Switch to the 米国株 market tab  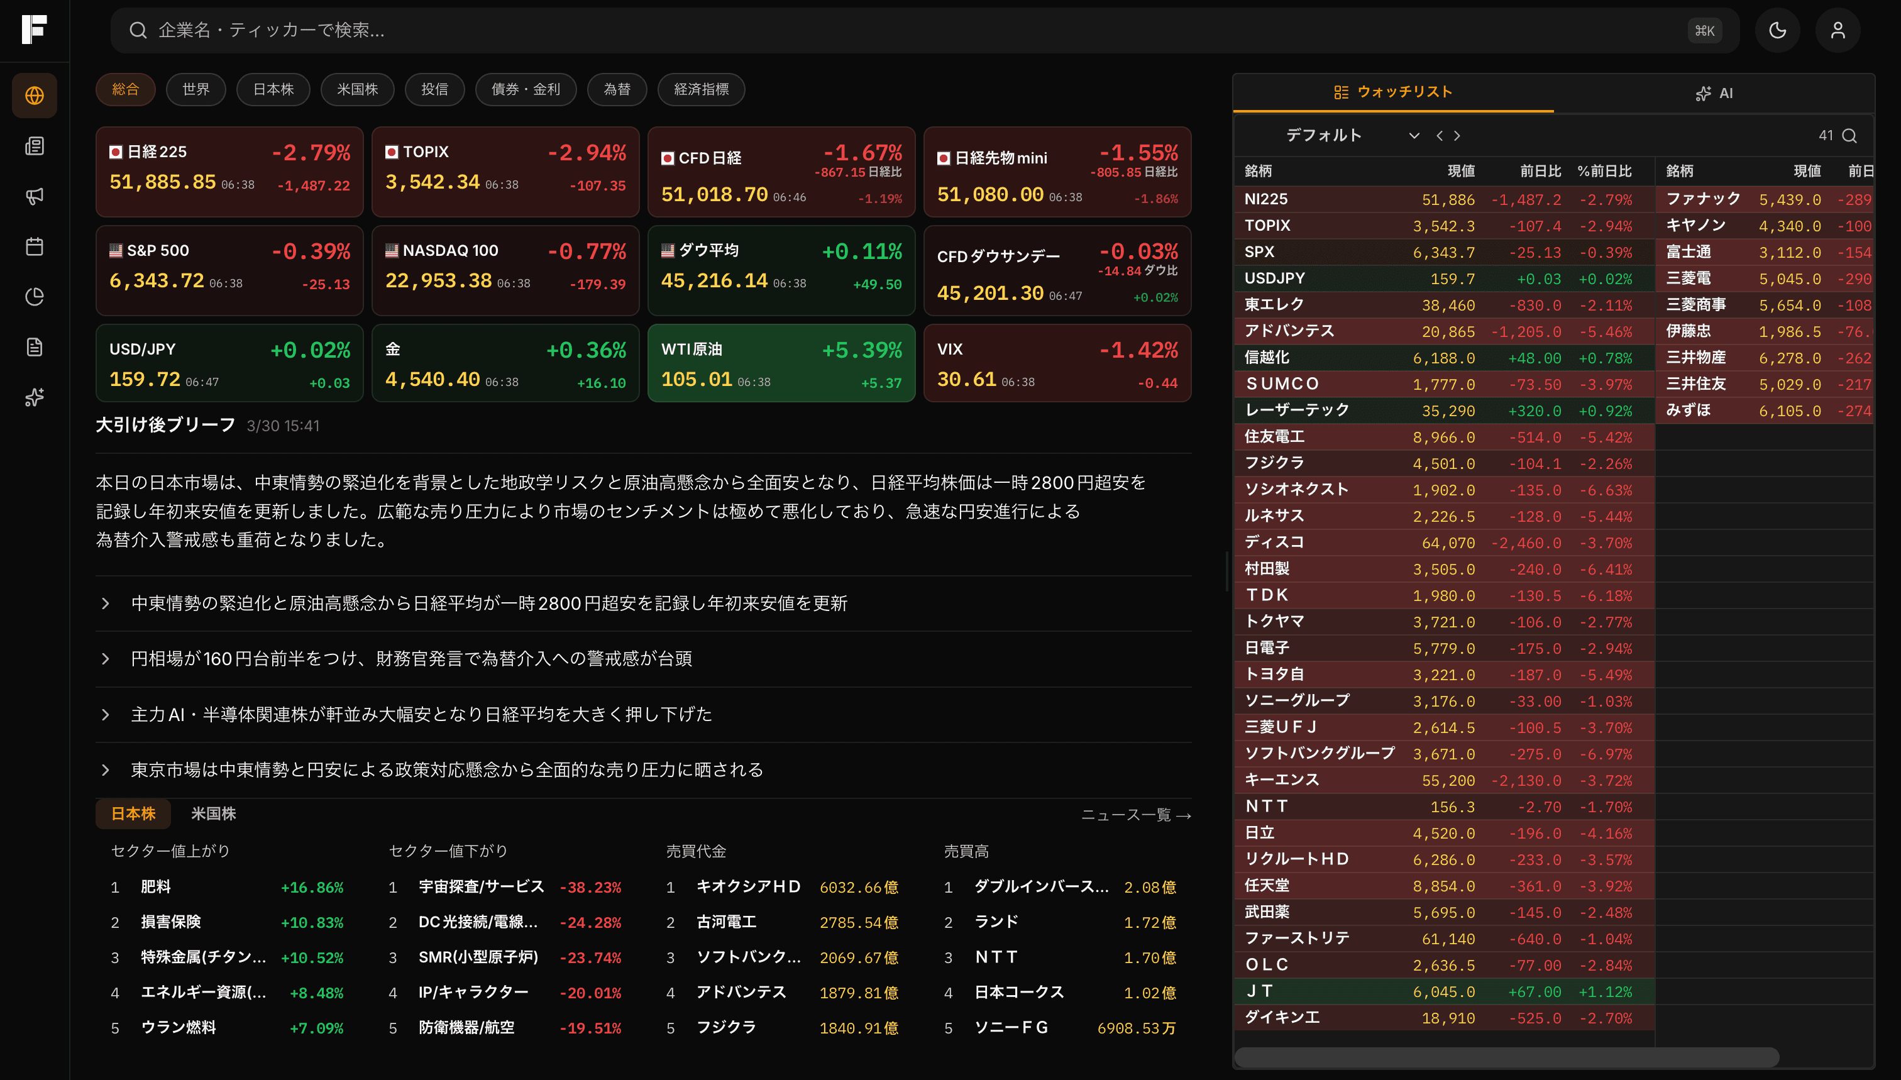coord(213,813)
